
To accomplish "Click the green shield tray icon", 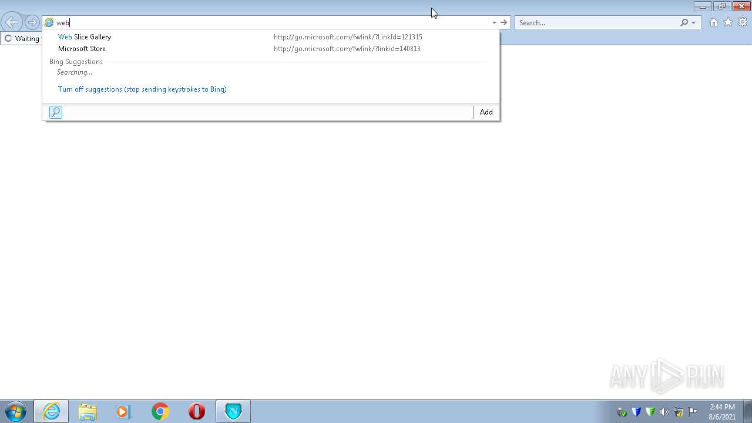I will point(650,412).
